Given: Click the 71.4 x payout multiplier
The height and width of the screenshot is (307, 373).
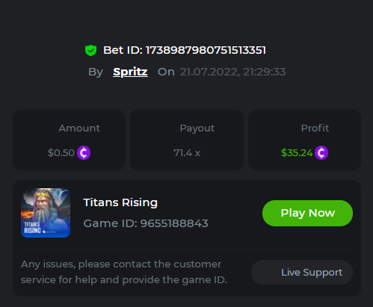Looking at the screenshot, I should click(x=187, y=153).
